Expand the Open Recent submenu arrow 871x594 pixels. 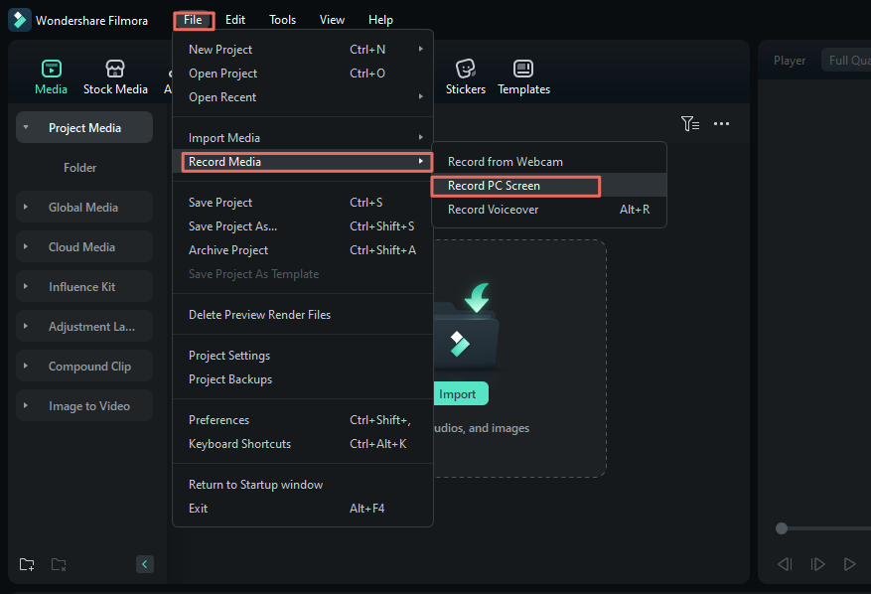pos(420,96)
